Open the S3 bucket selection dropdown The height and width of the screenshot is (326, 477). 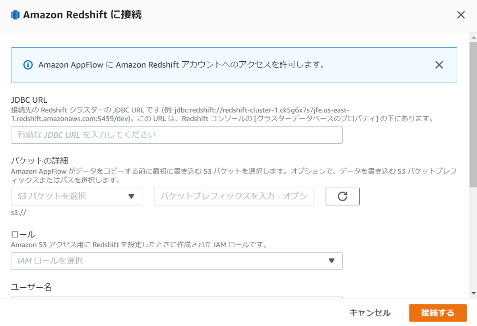point(76,196)
